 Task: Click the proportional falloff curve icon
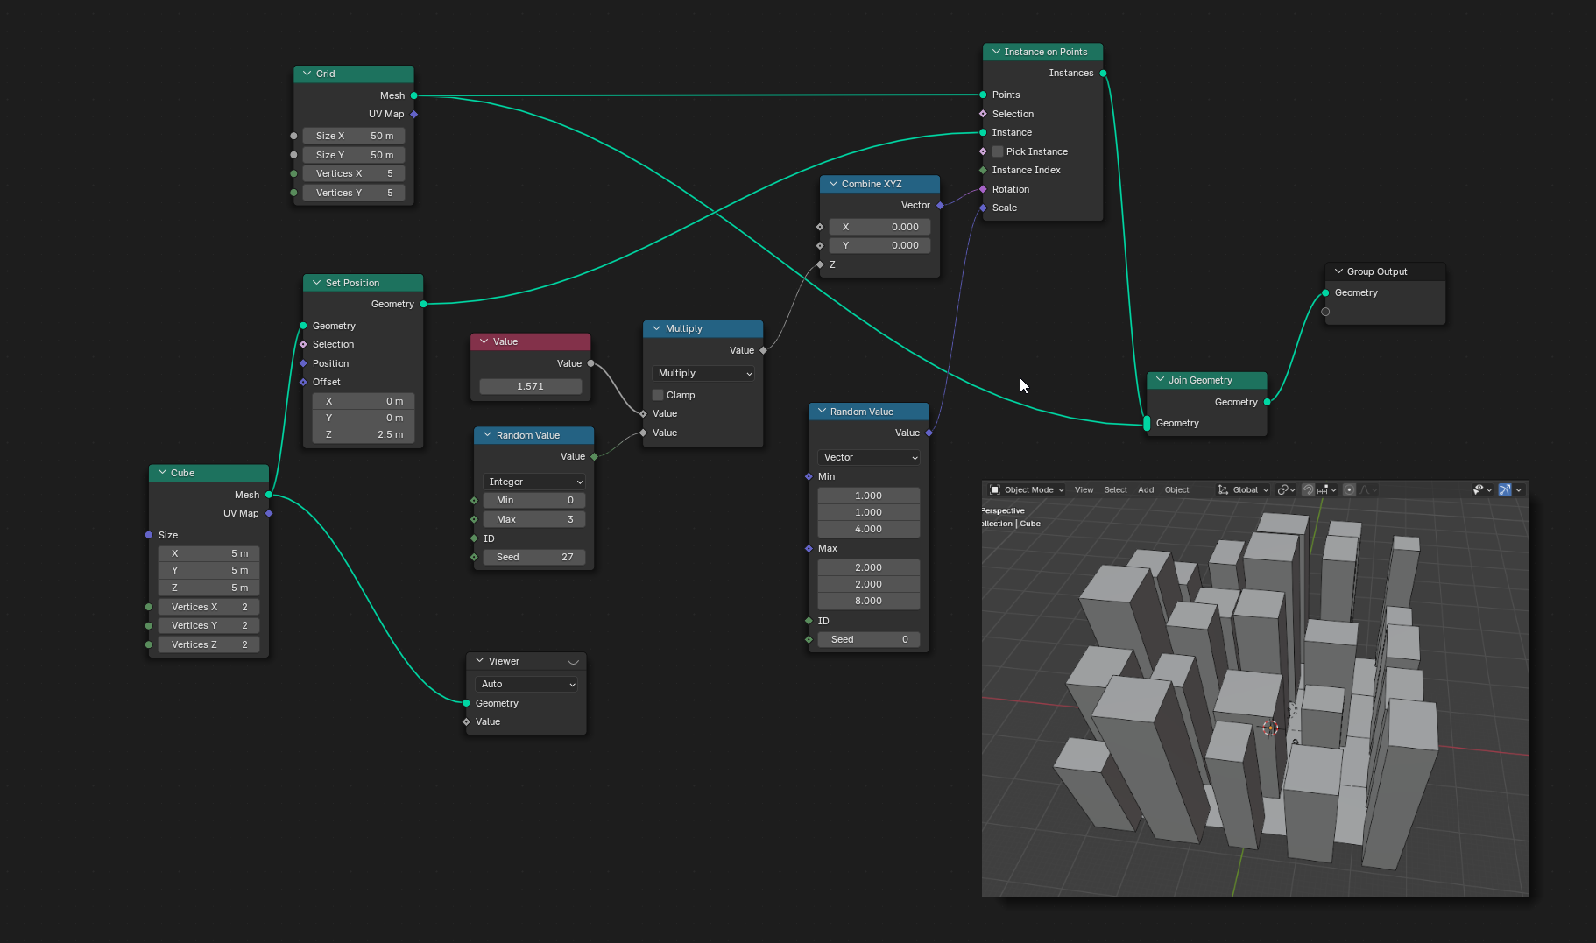click(1365, 490)
